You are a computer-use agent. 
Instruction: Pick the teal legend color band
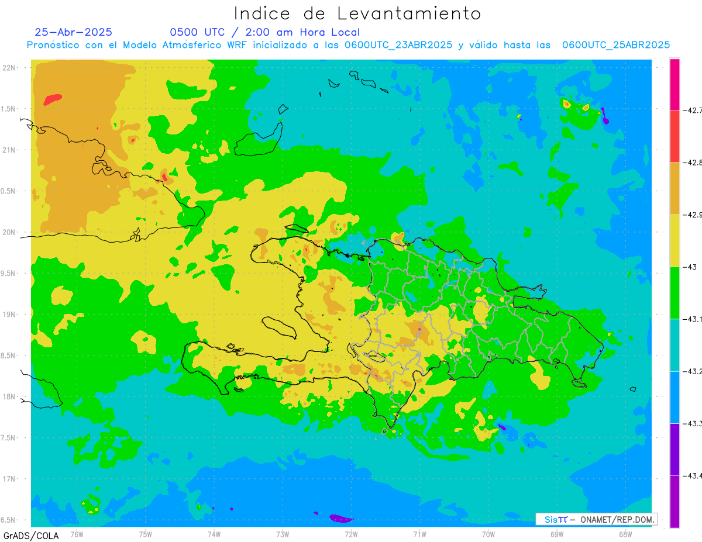[x=675, y=345]
